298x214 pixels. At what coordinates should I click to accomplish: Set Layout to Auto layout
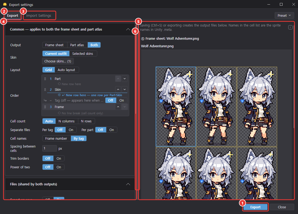pyautogui.click(x=66, y=70)
